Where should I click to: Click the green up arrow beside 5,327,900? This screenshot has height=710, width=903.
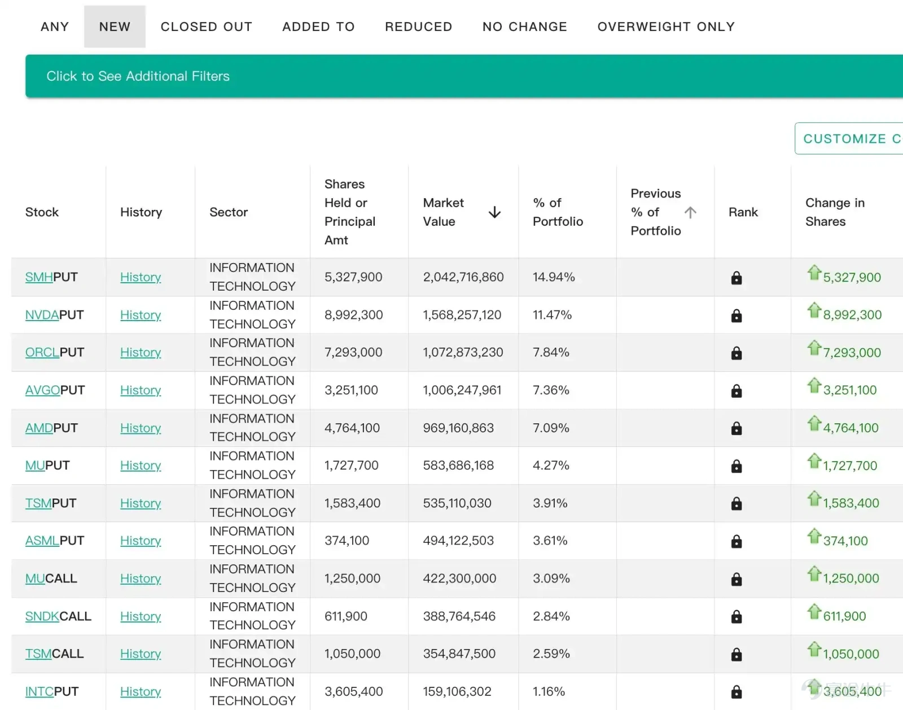pyautogui.click(x=814, y=273)
